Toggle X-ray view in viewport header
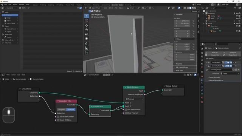242x136 pixels. 185,8
